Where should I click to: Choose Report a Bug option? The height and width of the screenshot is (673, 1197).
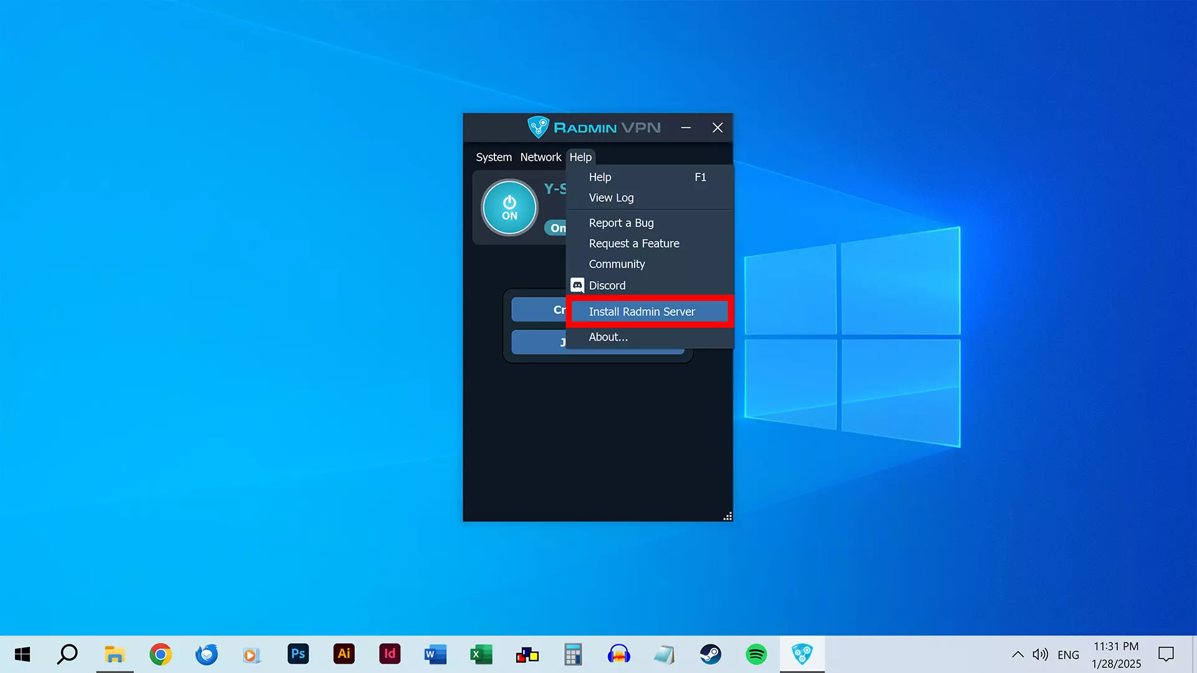621,223
